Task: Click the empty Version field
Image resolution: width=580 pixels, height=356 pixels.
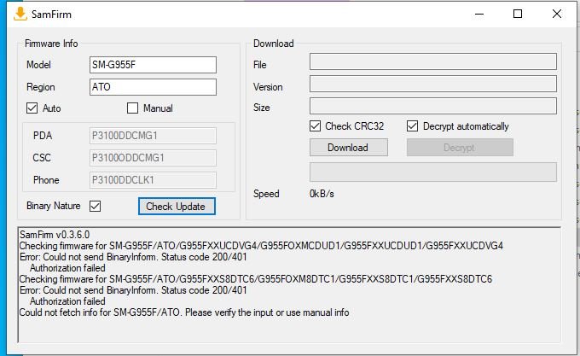Action: pyautogui.click(x=433, y=84)
